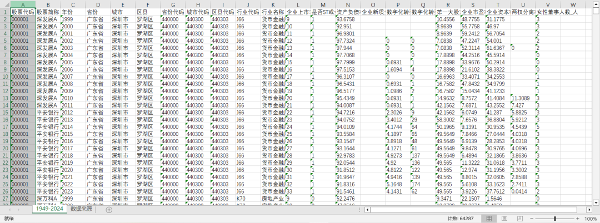Click the 省份 header cell
The width and height of the screenshot is (600, 223).
click(98, 12)
